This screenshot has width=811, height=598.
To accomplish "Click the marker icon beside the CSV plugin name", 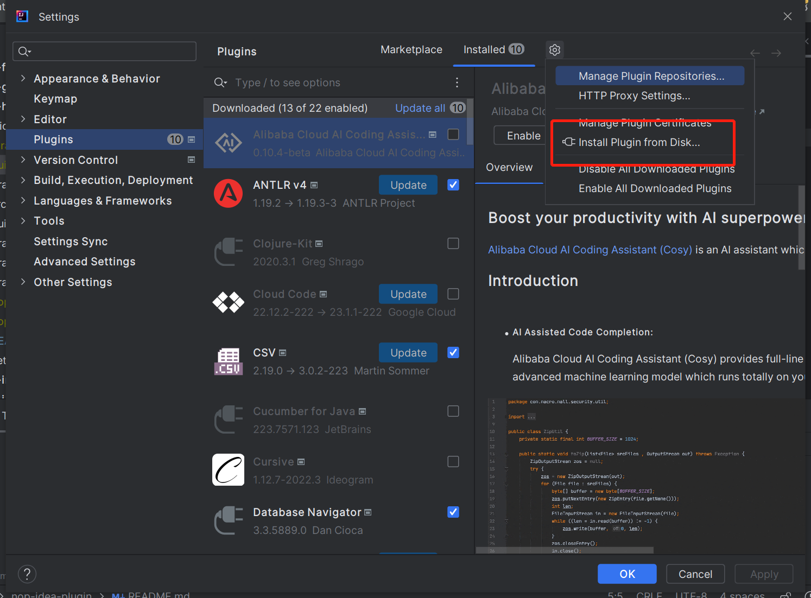I will coord(282,353).
